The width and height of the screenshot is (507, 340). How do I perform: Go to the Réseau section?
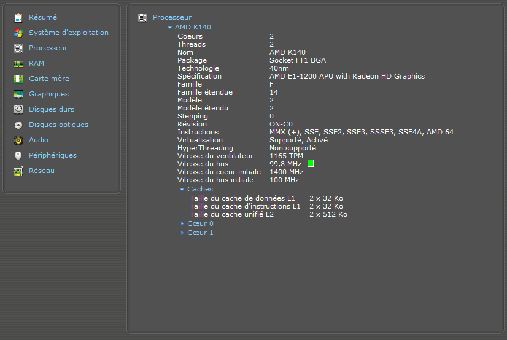[41, 171]
